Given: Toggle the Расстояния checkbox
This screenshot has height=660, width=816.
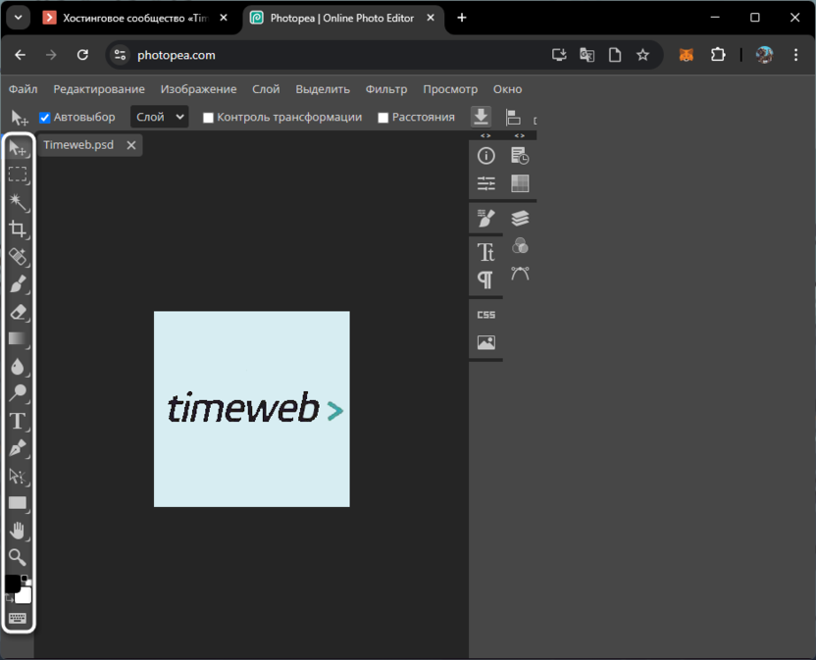Looking at the screenshot, I should point(383,118).
